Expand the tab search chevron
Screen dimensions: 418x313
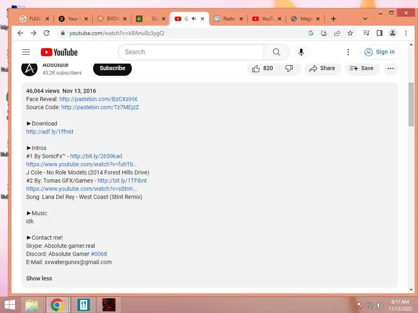[x=365, y=19]
